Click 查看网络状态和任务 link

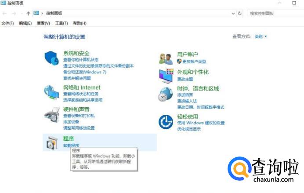pos(81,94)
